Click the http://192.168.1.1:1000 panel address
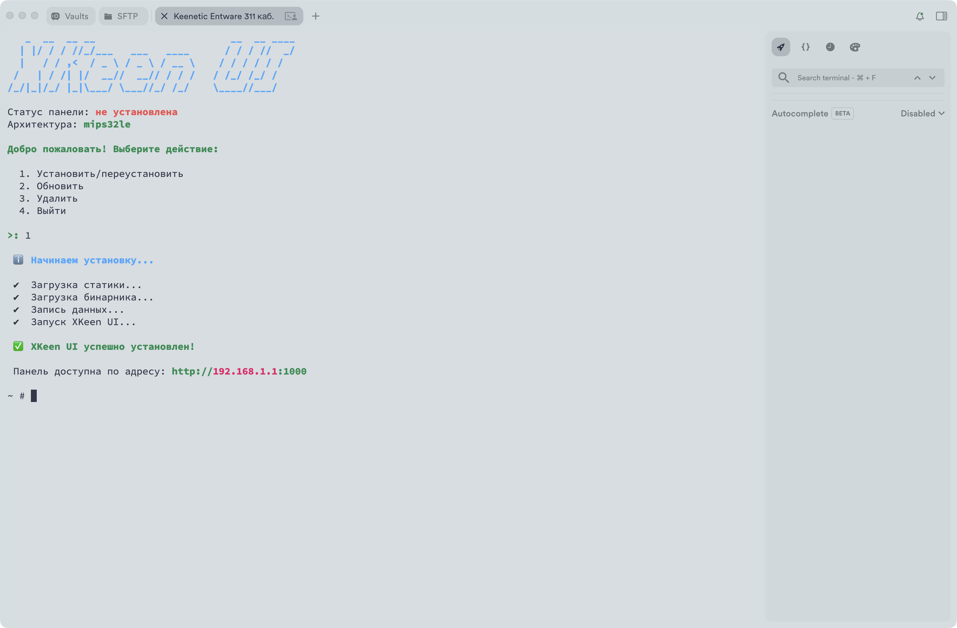This screenshot has width=957, height=628. [239, 371]
